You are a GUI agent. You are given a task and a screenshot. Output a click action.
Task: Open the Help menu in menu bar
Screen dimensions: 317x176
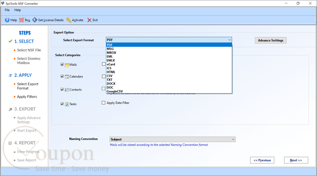tap(17, 10)
